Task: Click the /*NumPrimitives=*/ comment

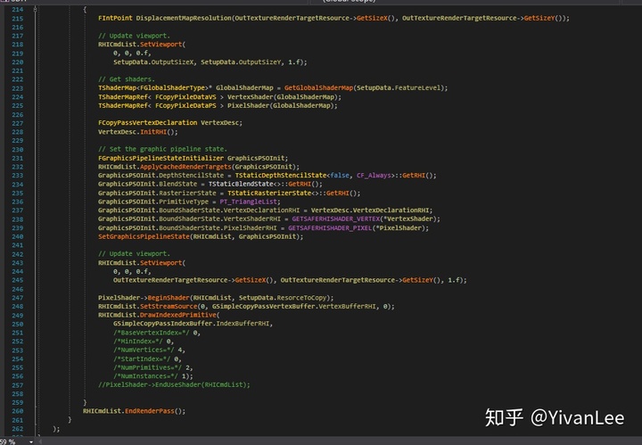Action: (147, 367)
